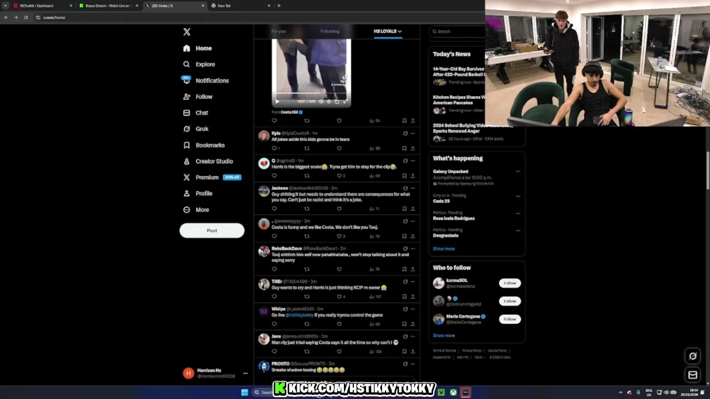Mute the video with volume icon

tap(321, 101)
